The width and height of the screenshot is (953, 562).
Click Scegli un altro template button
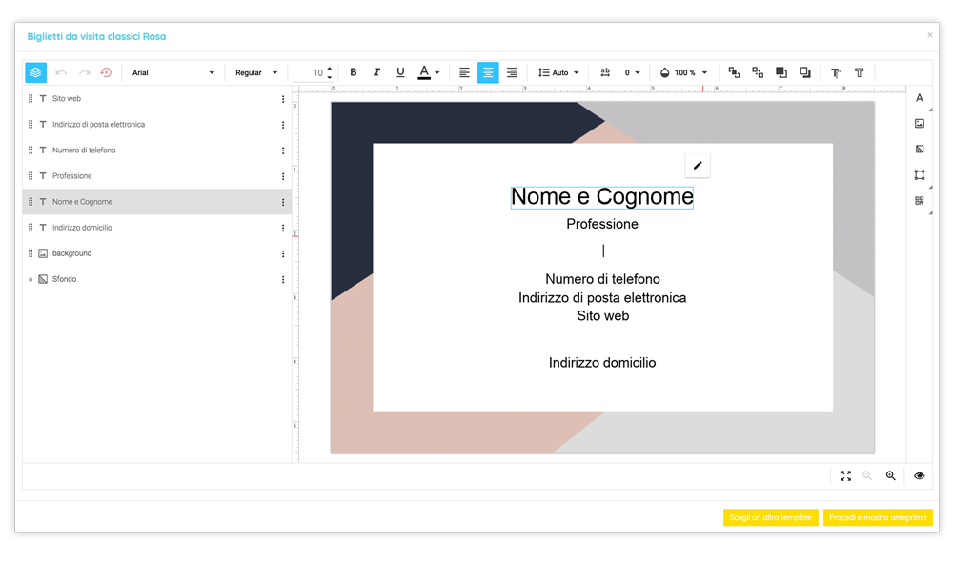click(x=770, y=517)
